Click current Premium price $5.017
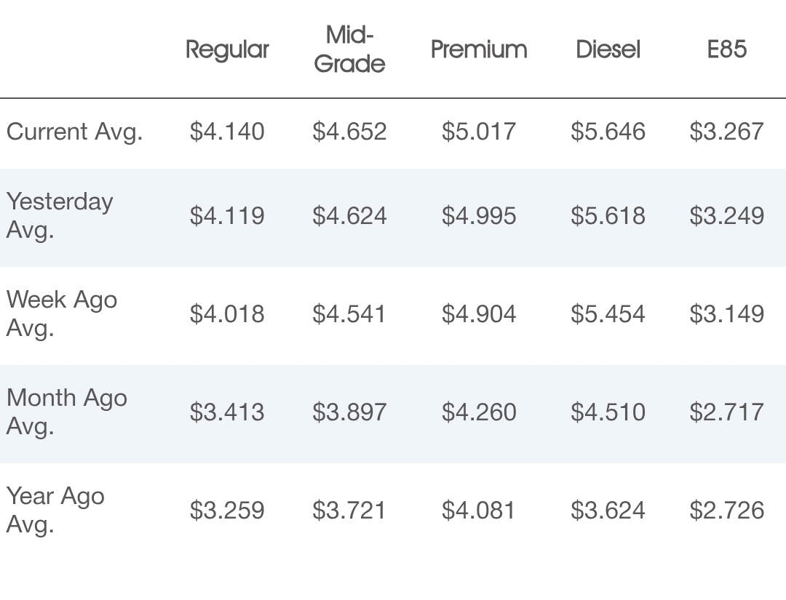The height and width of the screenshot is (600, 786). (479, 132)
